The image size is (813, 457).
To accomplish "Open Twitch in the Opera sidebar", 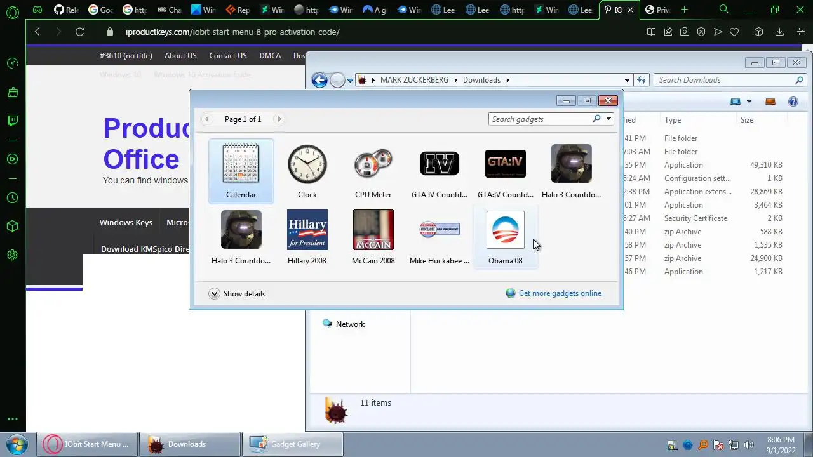I will tap(12, 121).
